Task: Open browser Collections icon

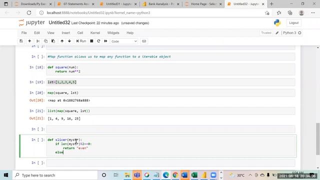Action: [x=290, y=13]
